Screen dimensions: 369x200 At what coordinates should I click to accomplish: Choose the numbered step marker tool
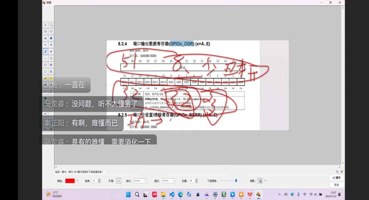coord(51,38)
